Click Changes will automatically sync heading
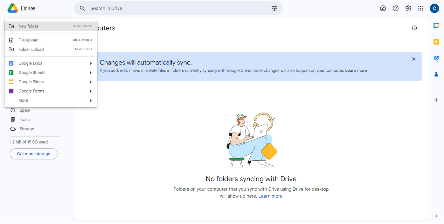 coord(146,63)
